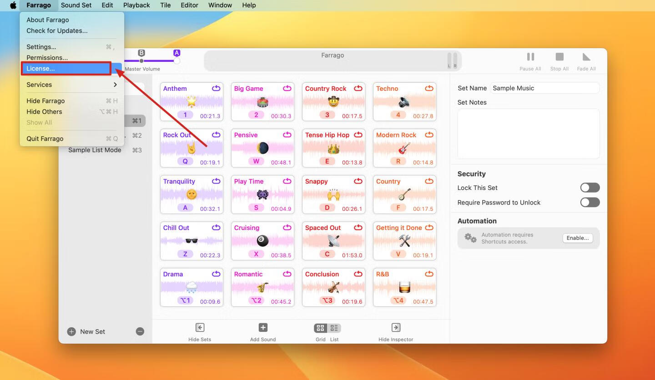Viewport: 655px width, 380px height.
Task: Toggle Lock This Set switch
Action: [590, 188]
